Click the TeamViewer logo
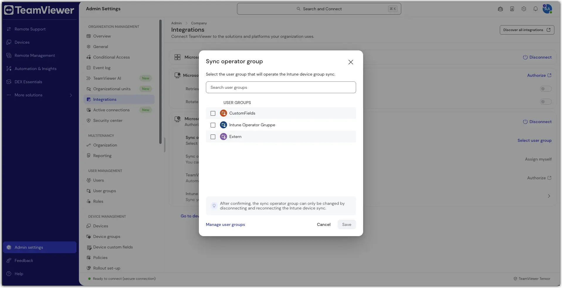The width and height of the screenshot is (562, 288). pos(39,10)
